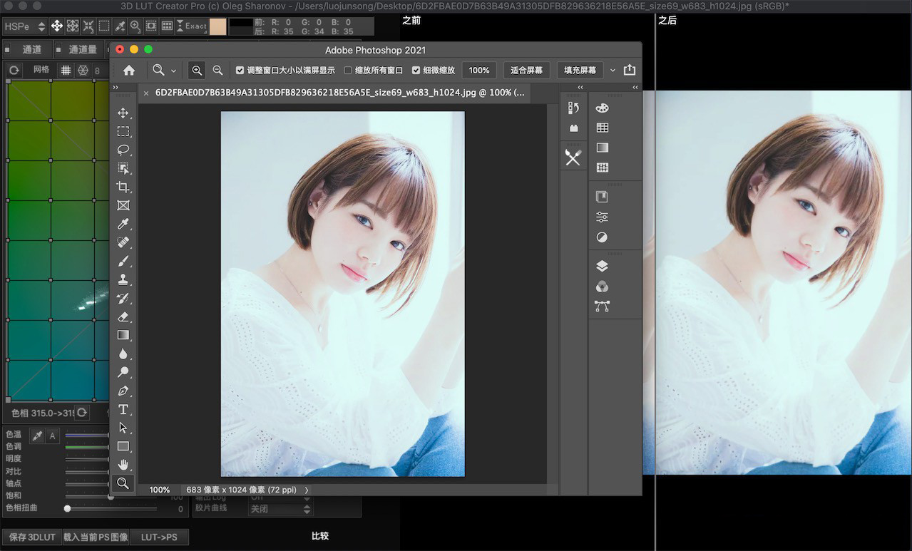Viewport: 912px width, 551px height.
Task: Click the 适合屏幕 button
Action: click(527, 70)
